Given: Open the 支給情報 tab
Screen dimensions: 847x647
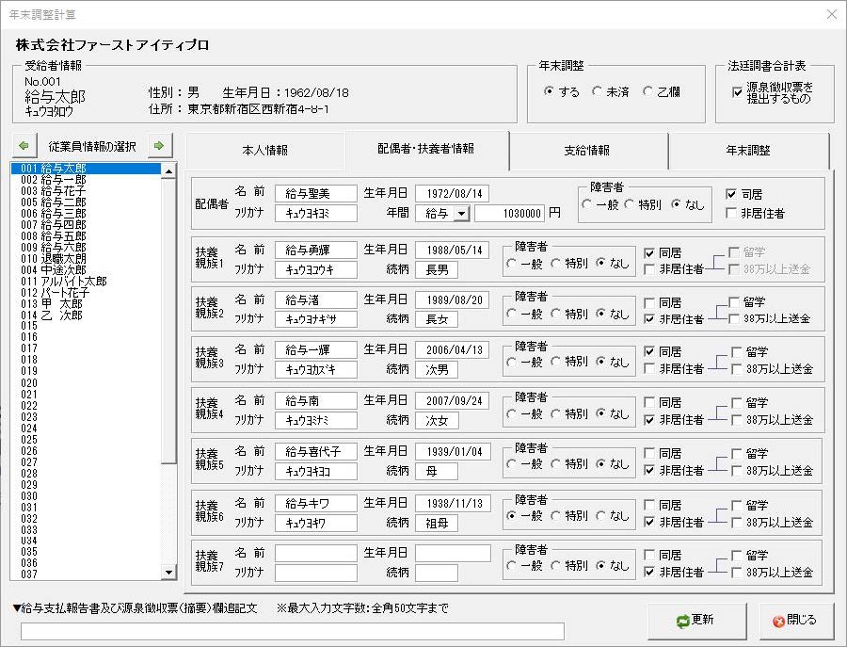Looking at the screenshot, I should click(x=587, y=151).
